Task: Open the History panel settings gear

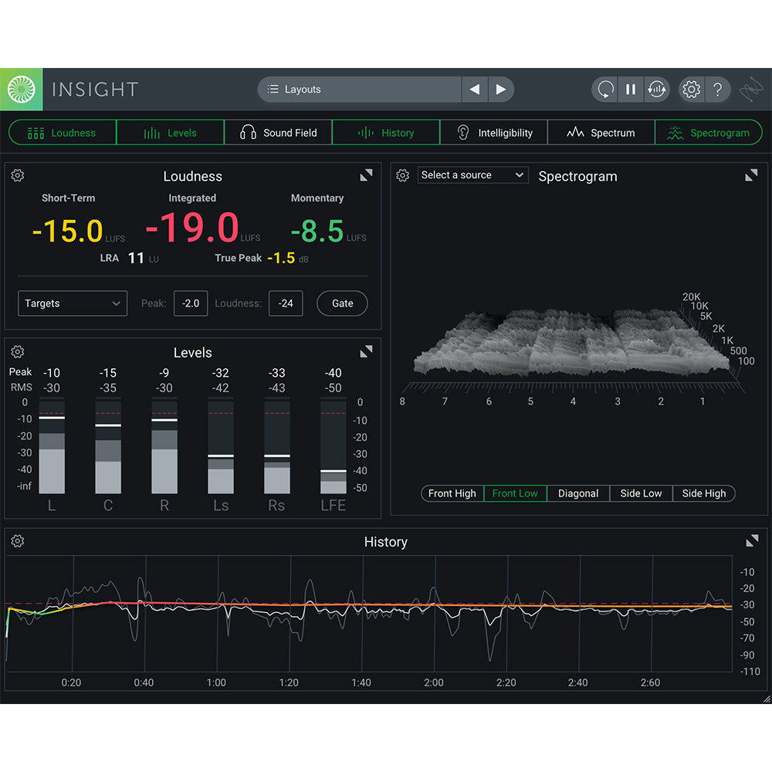Action: 18,541
